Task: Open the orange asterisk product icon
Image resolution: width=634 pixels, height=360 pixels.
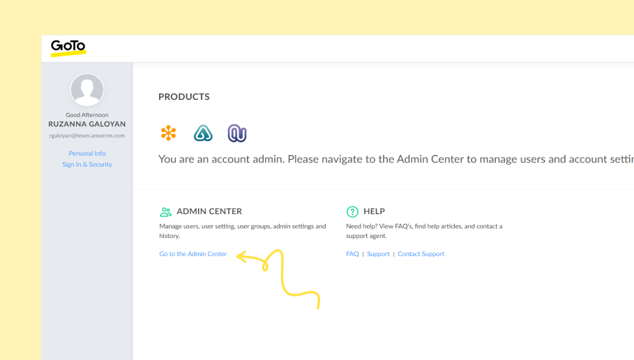Action: tap(168, 133)
